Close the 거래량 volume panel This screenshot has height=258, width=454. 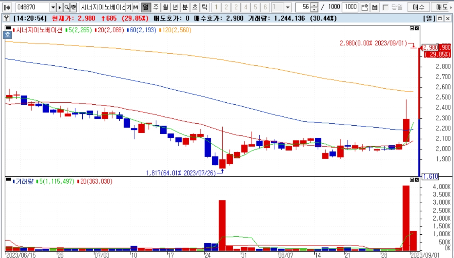tap(417, 180)
